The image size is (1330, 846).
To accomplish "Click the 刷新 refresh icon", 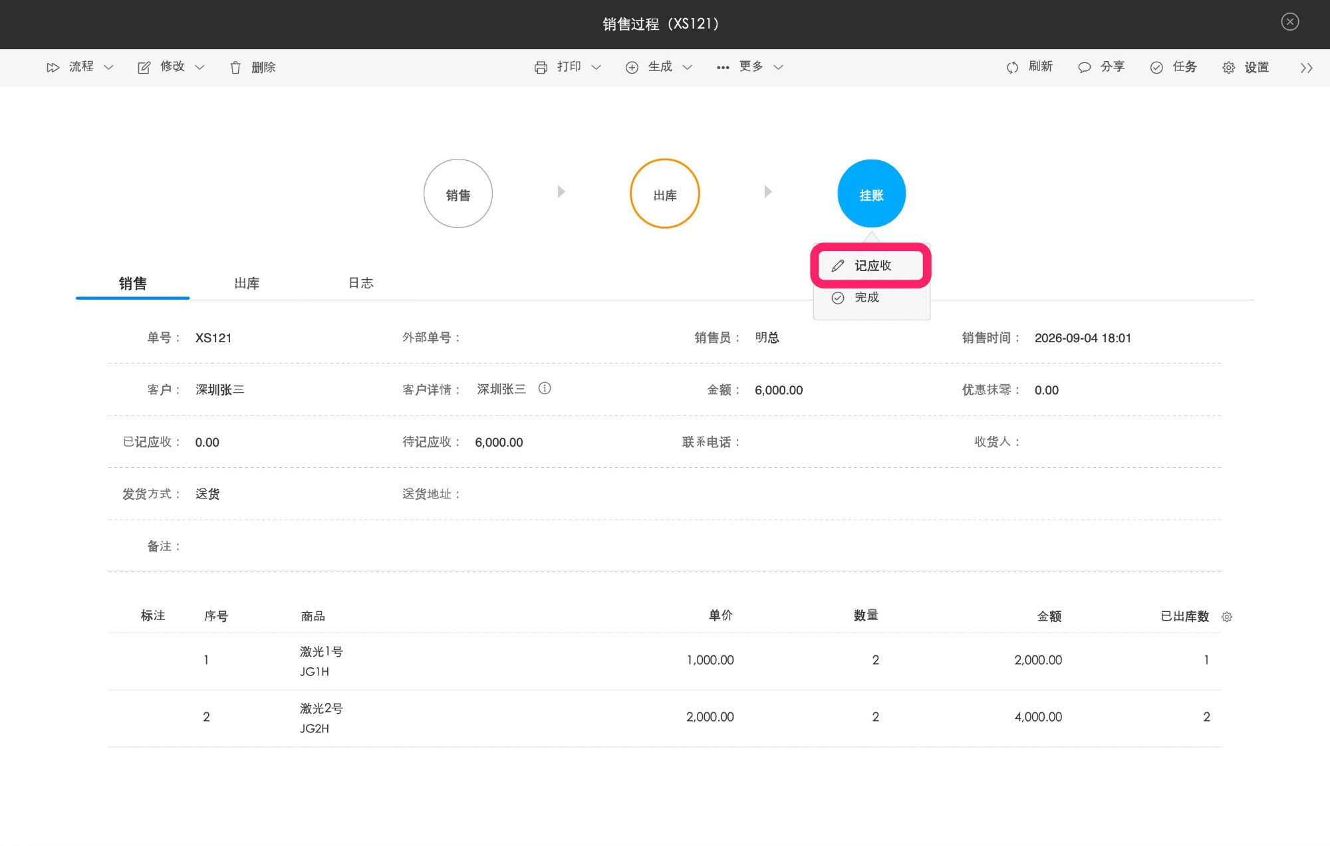I will click(x=1012, y=67).
